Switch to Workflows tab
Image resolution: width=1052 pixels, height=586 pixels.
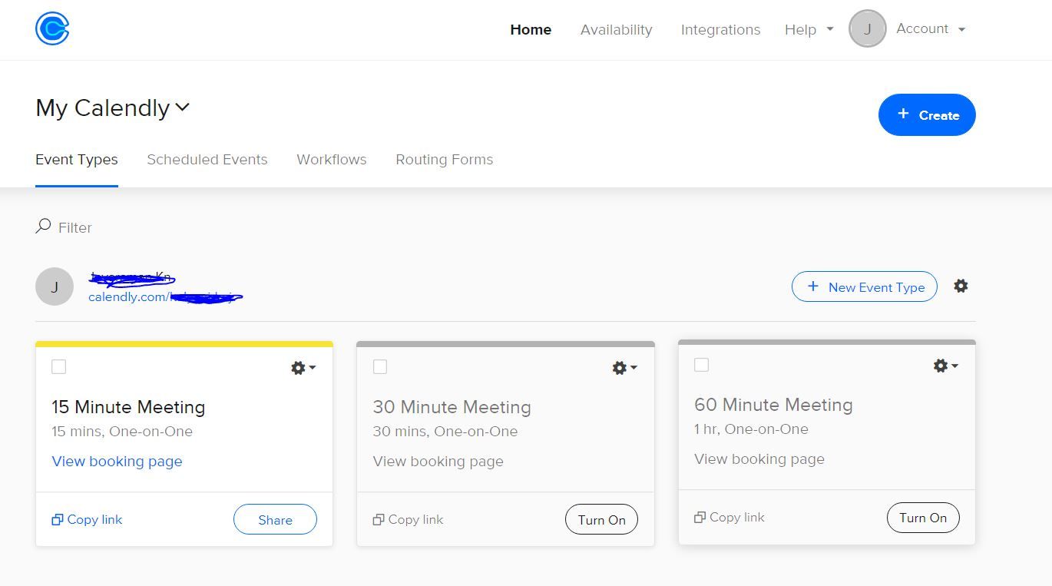(x=332, y=160)
